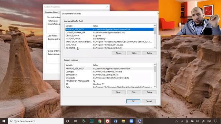Open the green tag app in taskbar
221x124 pixels.
pos(84,121)
